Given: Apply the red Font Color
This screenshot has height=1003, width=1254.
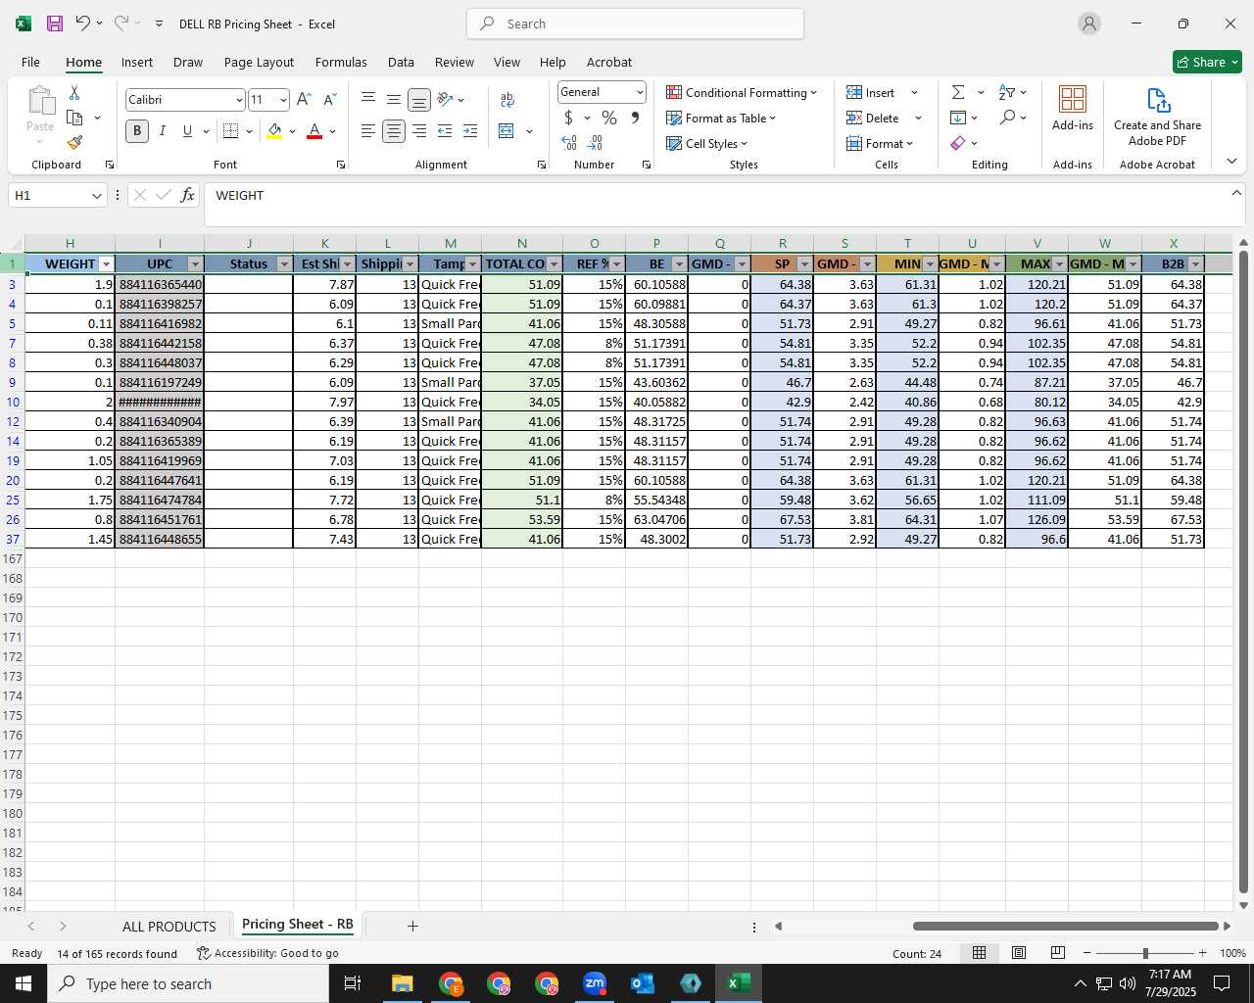Looking at the screenshot, I should point(314,131).
